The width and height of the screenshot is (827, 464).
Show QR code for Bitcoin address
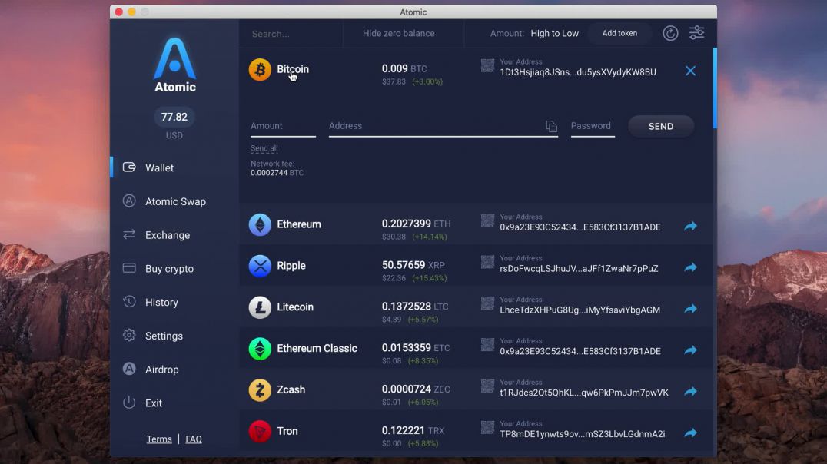pyautogui.click(x=487, y=65)
